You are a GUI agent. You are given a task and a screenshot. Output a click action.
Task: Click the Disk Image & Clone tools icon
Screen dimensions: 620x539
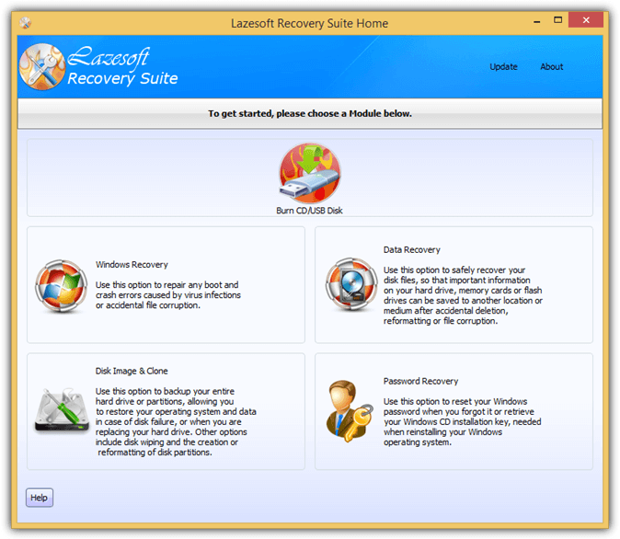(x=61, y=413)
